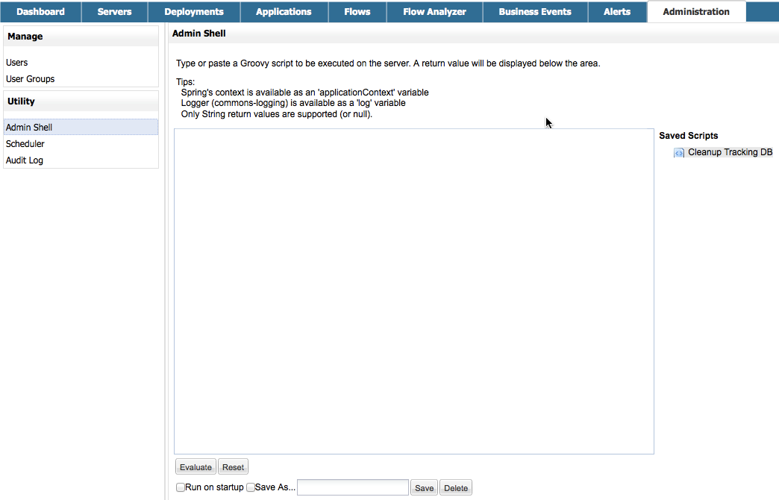779x500 pixels.
Task: Switch to the Flow Analyzer tab
Action: 434,12
